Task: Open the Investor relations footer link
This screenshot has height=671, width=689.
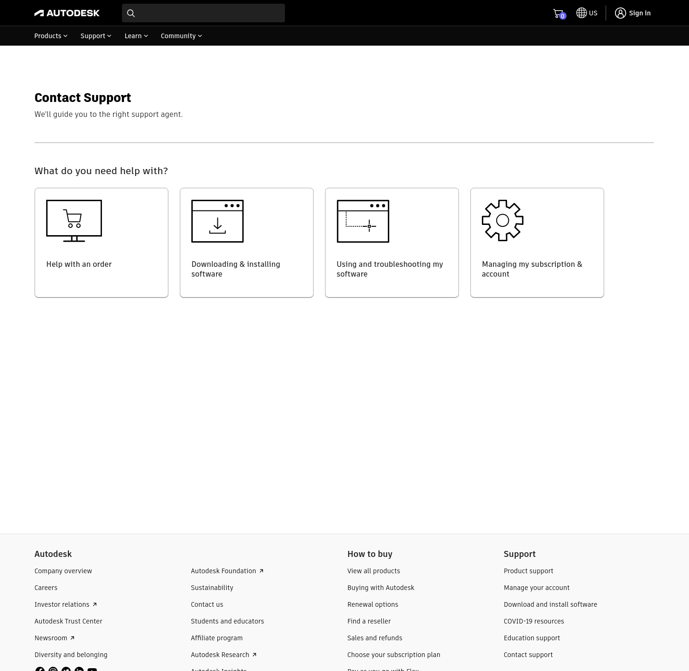Action: coord(66,604)
